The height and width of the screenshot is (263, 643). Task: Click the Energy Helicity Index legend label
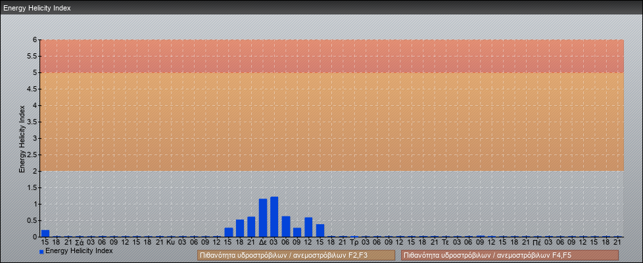[79, 251]
